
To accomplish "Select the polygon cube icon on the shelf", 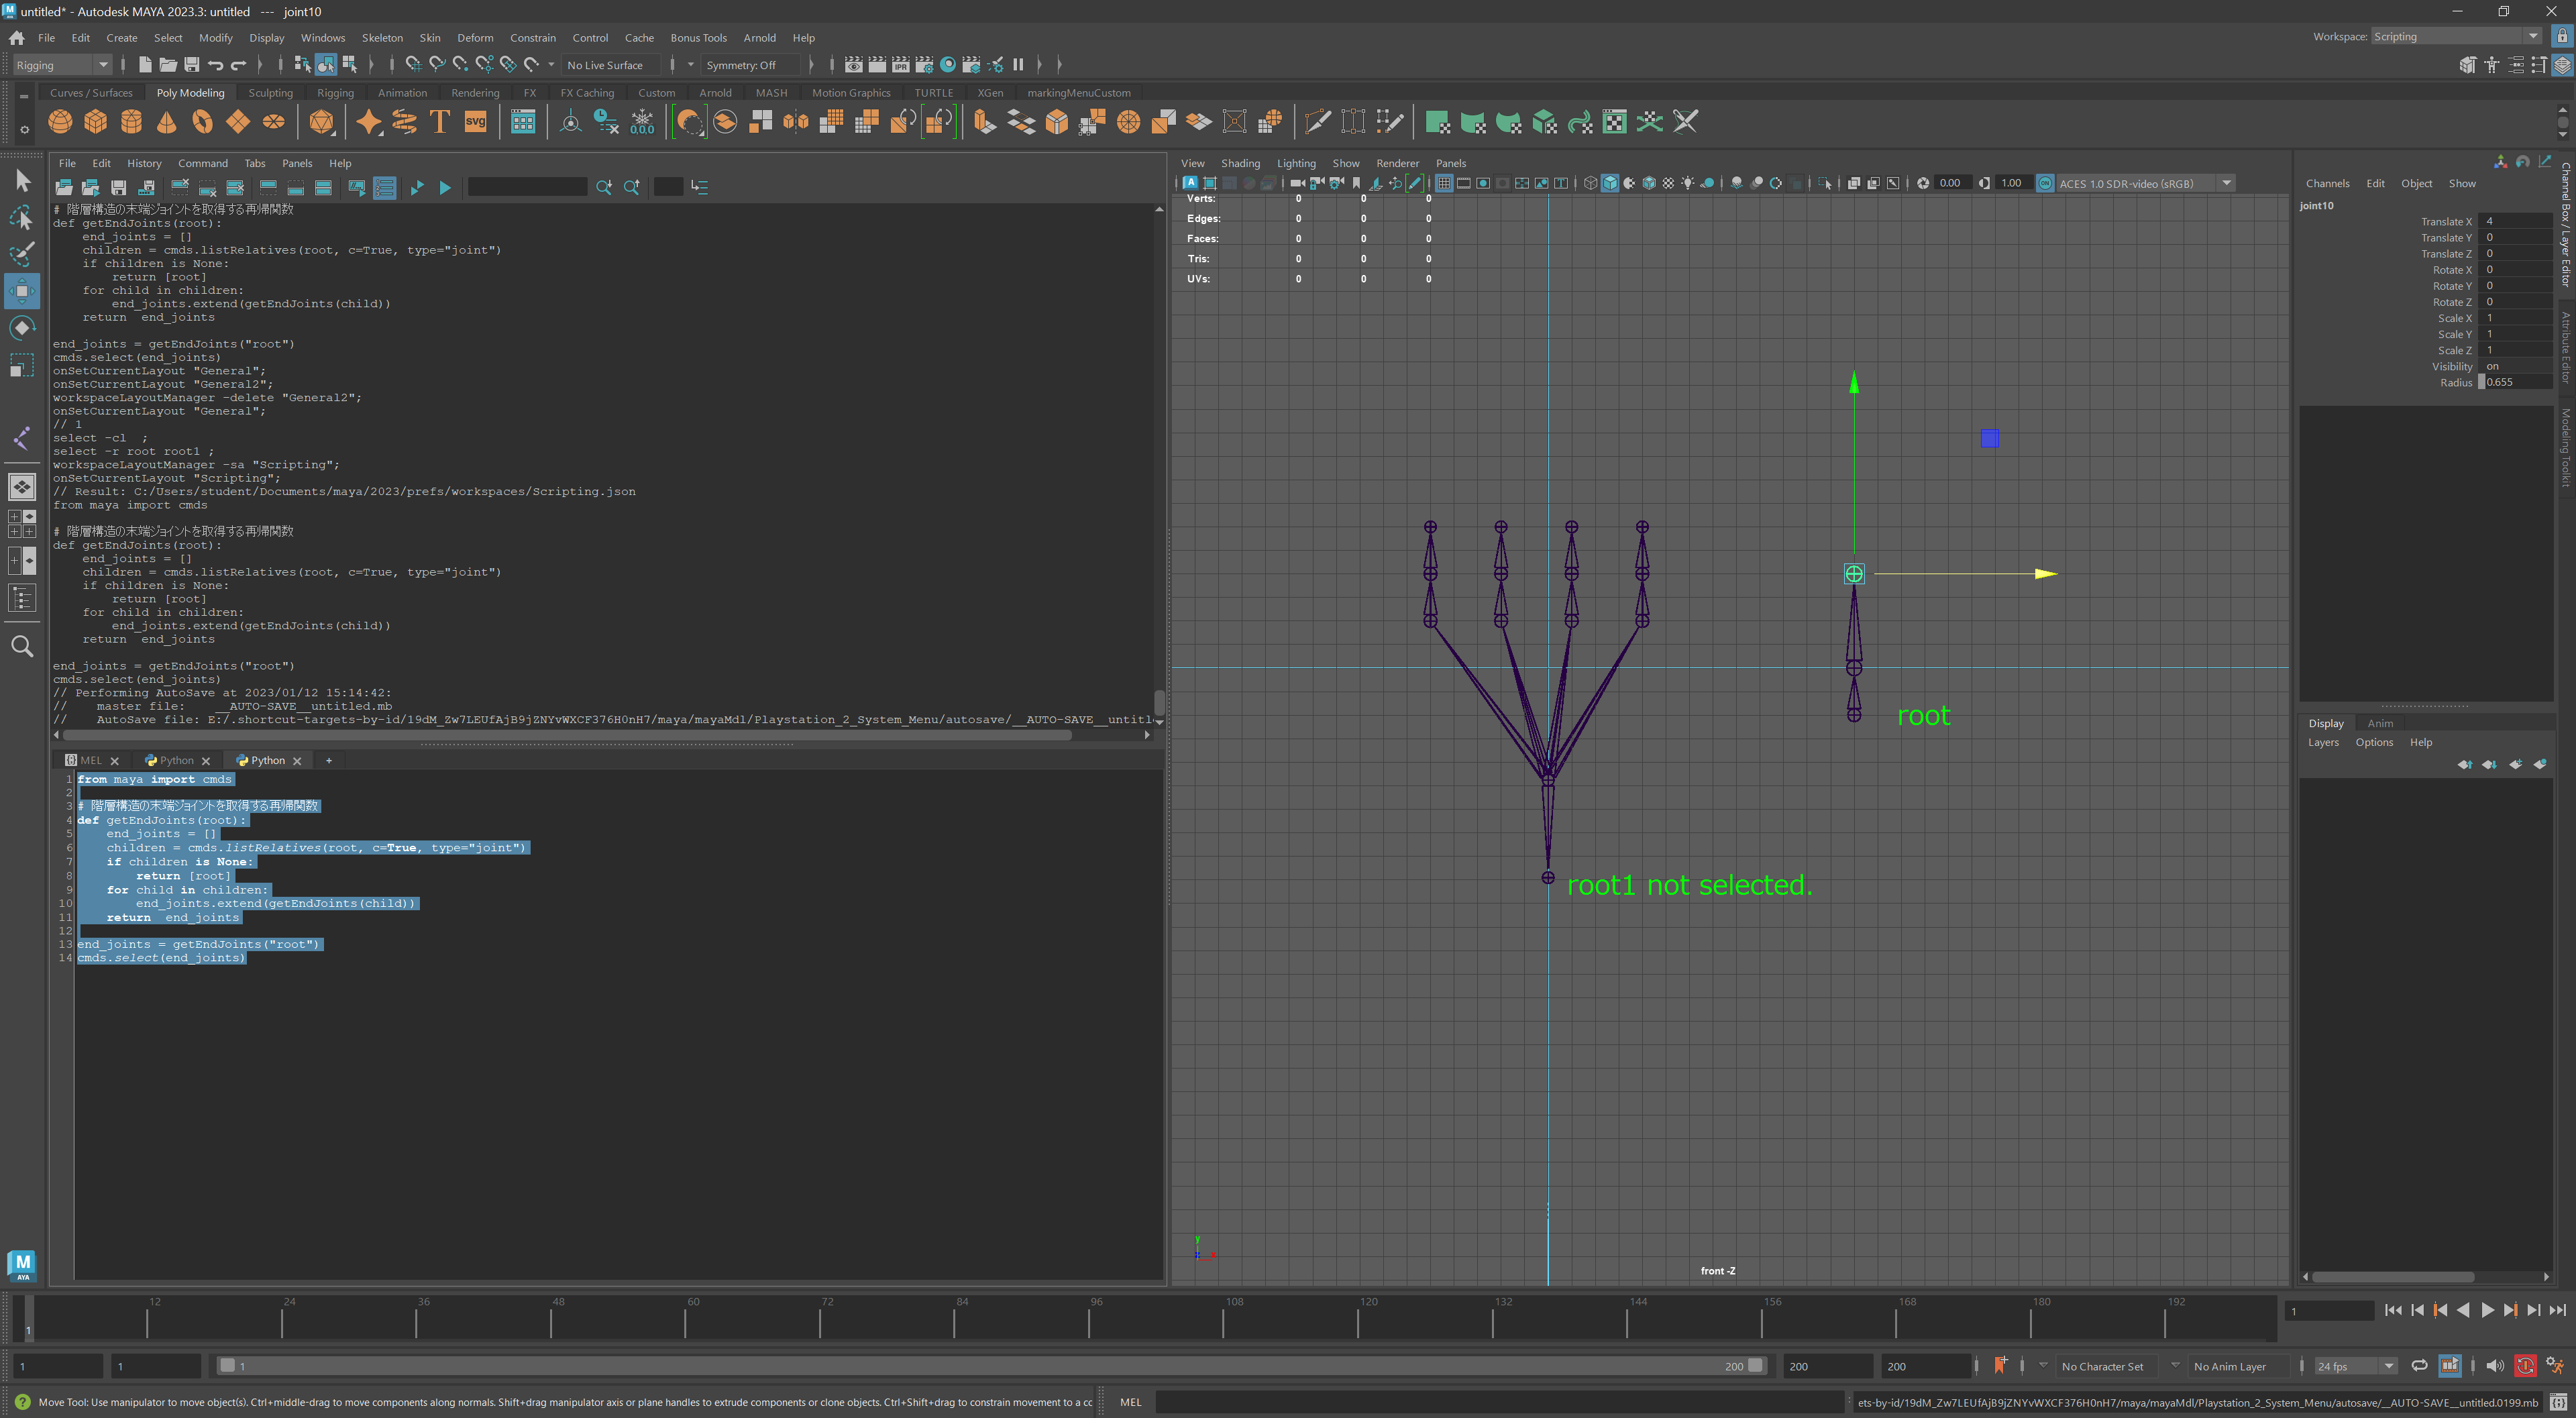I will click(95, 121).
